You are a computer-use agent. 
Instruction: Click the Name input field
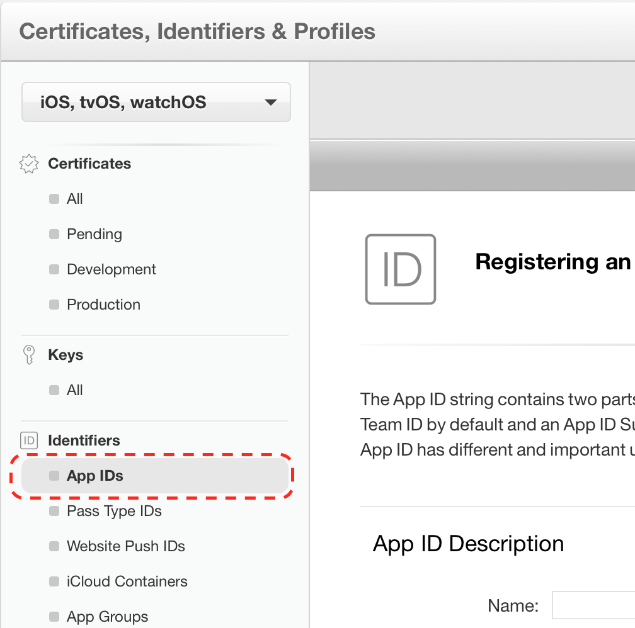coord(593,605)
